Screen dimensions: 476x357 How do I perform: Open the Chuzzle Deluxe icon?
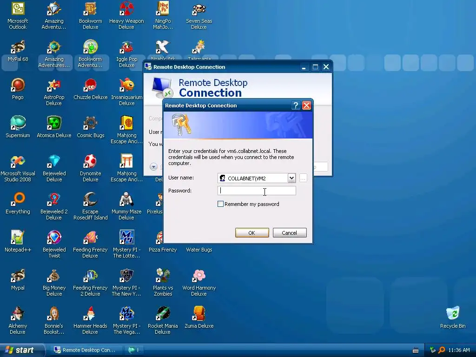90,89
